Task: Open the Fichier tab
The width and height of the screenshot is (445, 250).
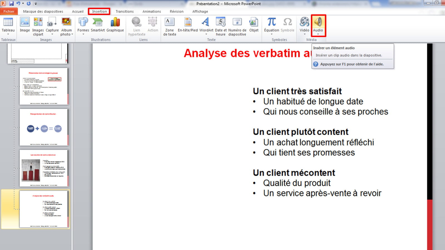Action: pos(9,11)
